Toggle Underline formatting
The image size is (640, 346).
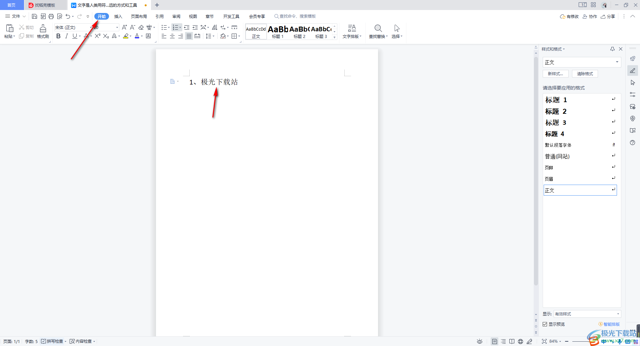tap(75, 36)
